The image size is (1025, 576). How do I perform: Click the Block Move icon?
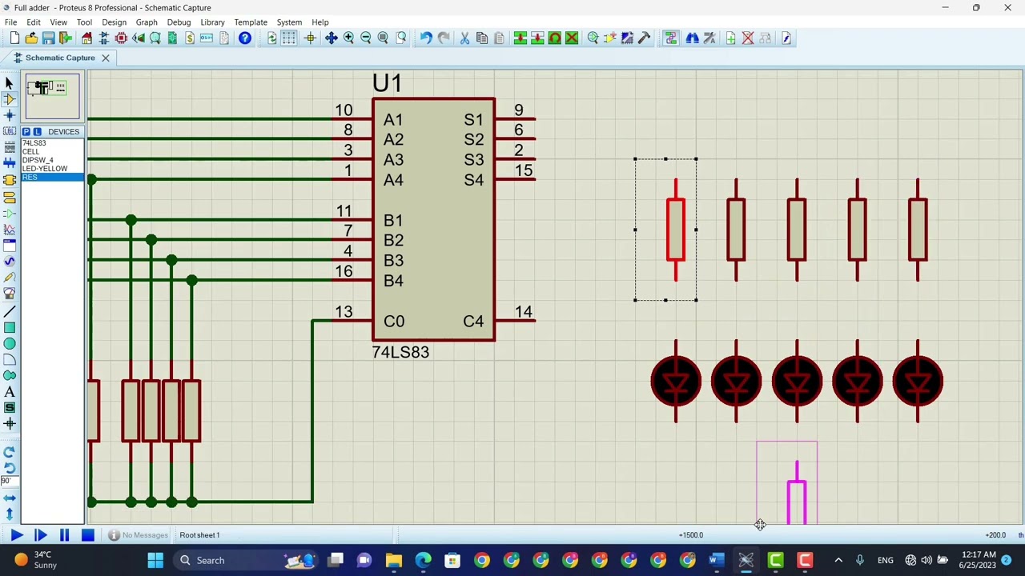point(537,38)
